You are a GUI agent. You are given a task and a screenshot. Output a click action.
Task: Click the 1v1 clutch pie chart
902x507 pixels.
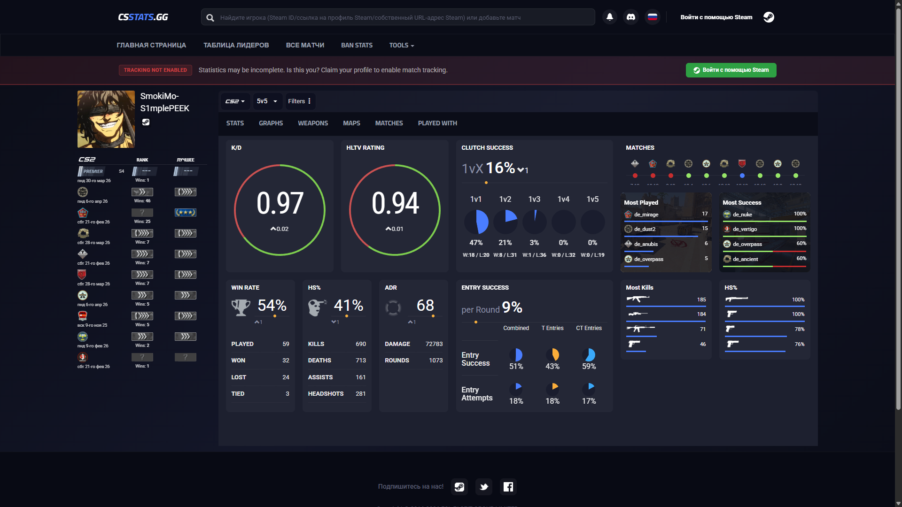tap(476, 222)
